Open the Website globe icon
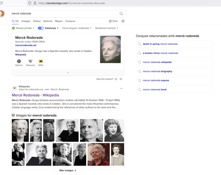221x175 pixels. pos(19,61)
